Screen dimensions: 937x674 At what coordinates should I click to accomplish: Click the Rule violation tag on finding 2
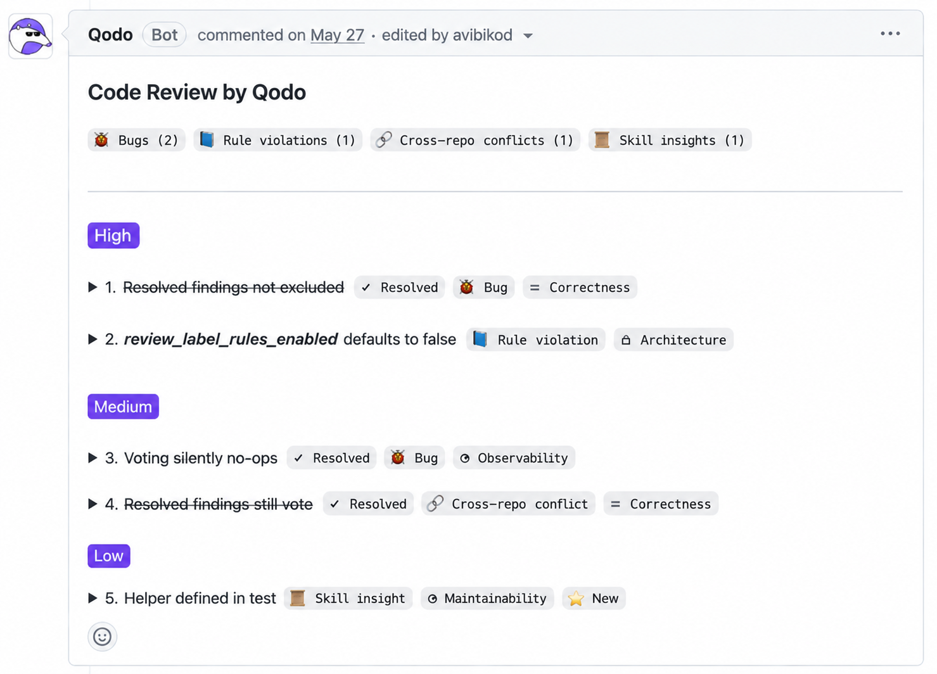536,340
